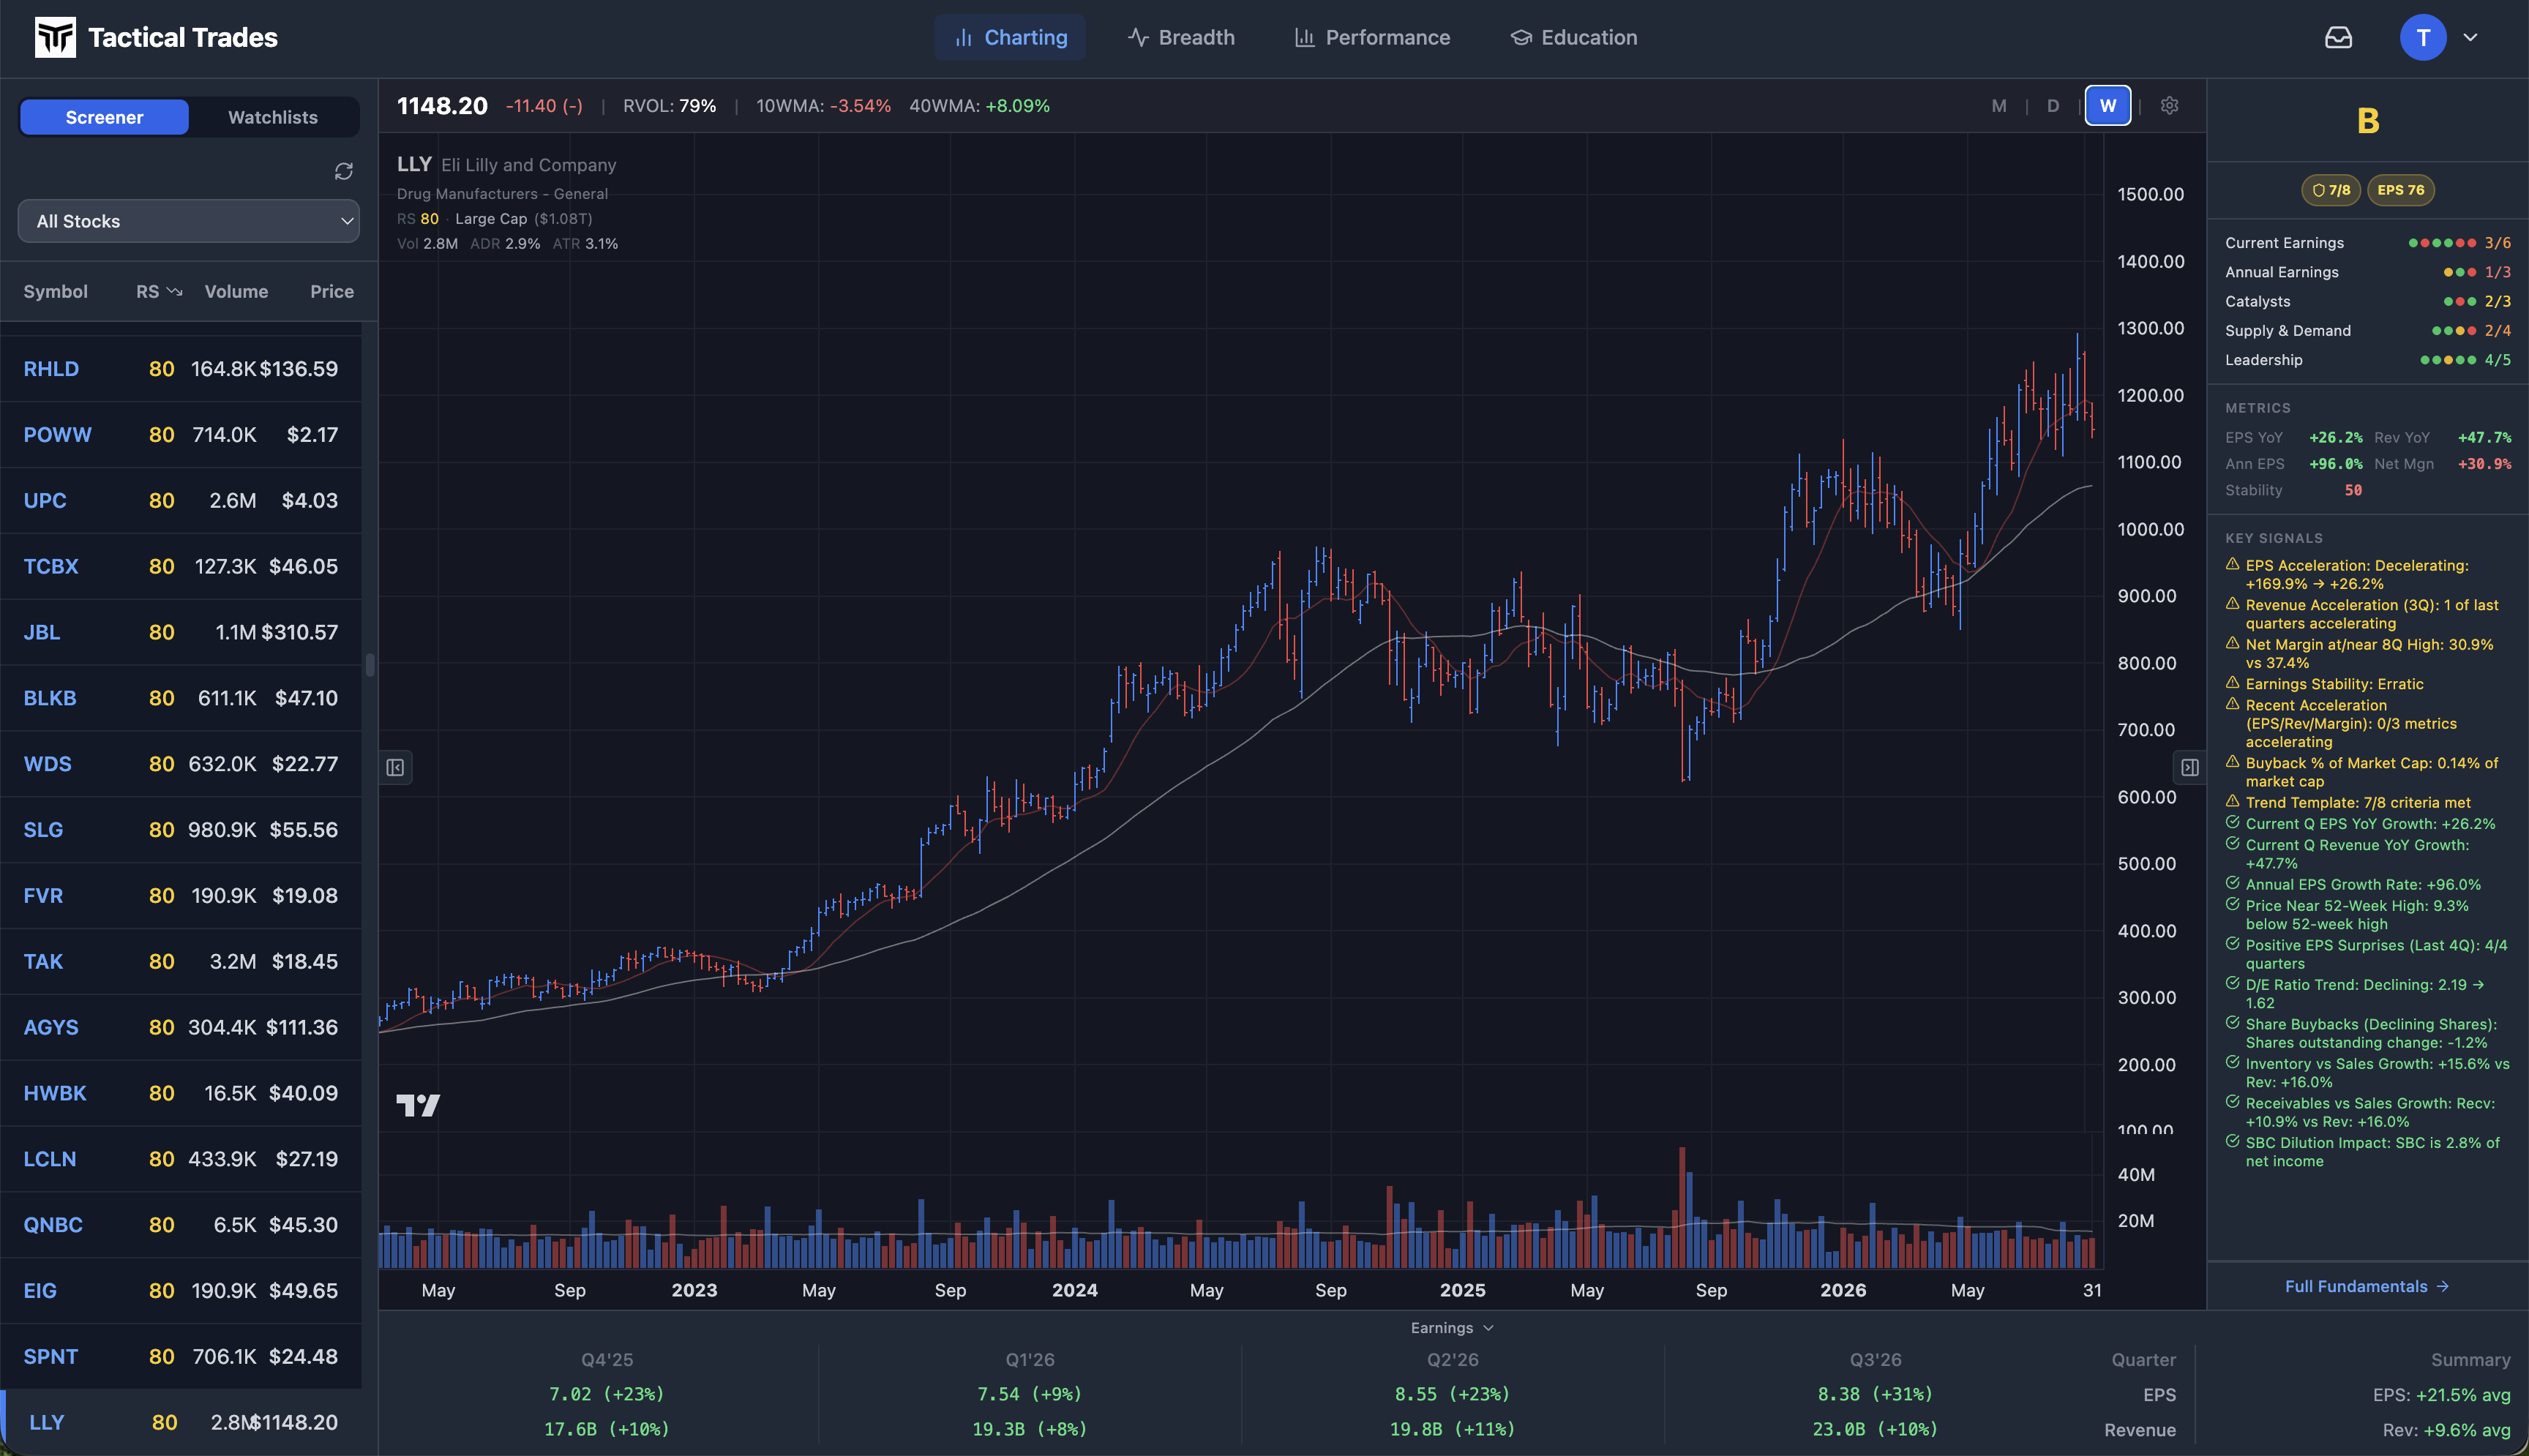The width and height of the screenshot is (2529, 1456).
Task: Sort by Price column header
Action: 332,292
